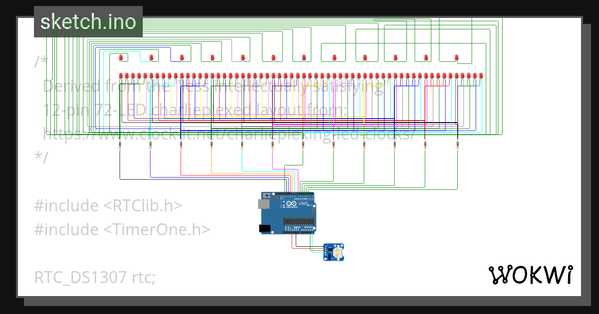Select the leftmost red LED in the top row

tap(120, 57)
